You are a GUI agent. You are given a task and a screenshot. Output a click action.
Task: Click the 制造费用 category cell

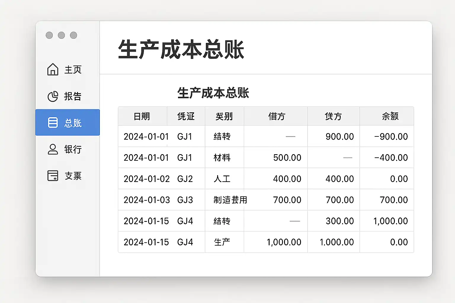click(230, 200)
